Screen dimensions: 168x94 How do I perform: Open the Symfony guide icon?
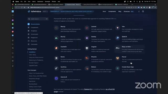(56, 68)
